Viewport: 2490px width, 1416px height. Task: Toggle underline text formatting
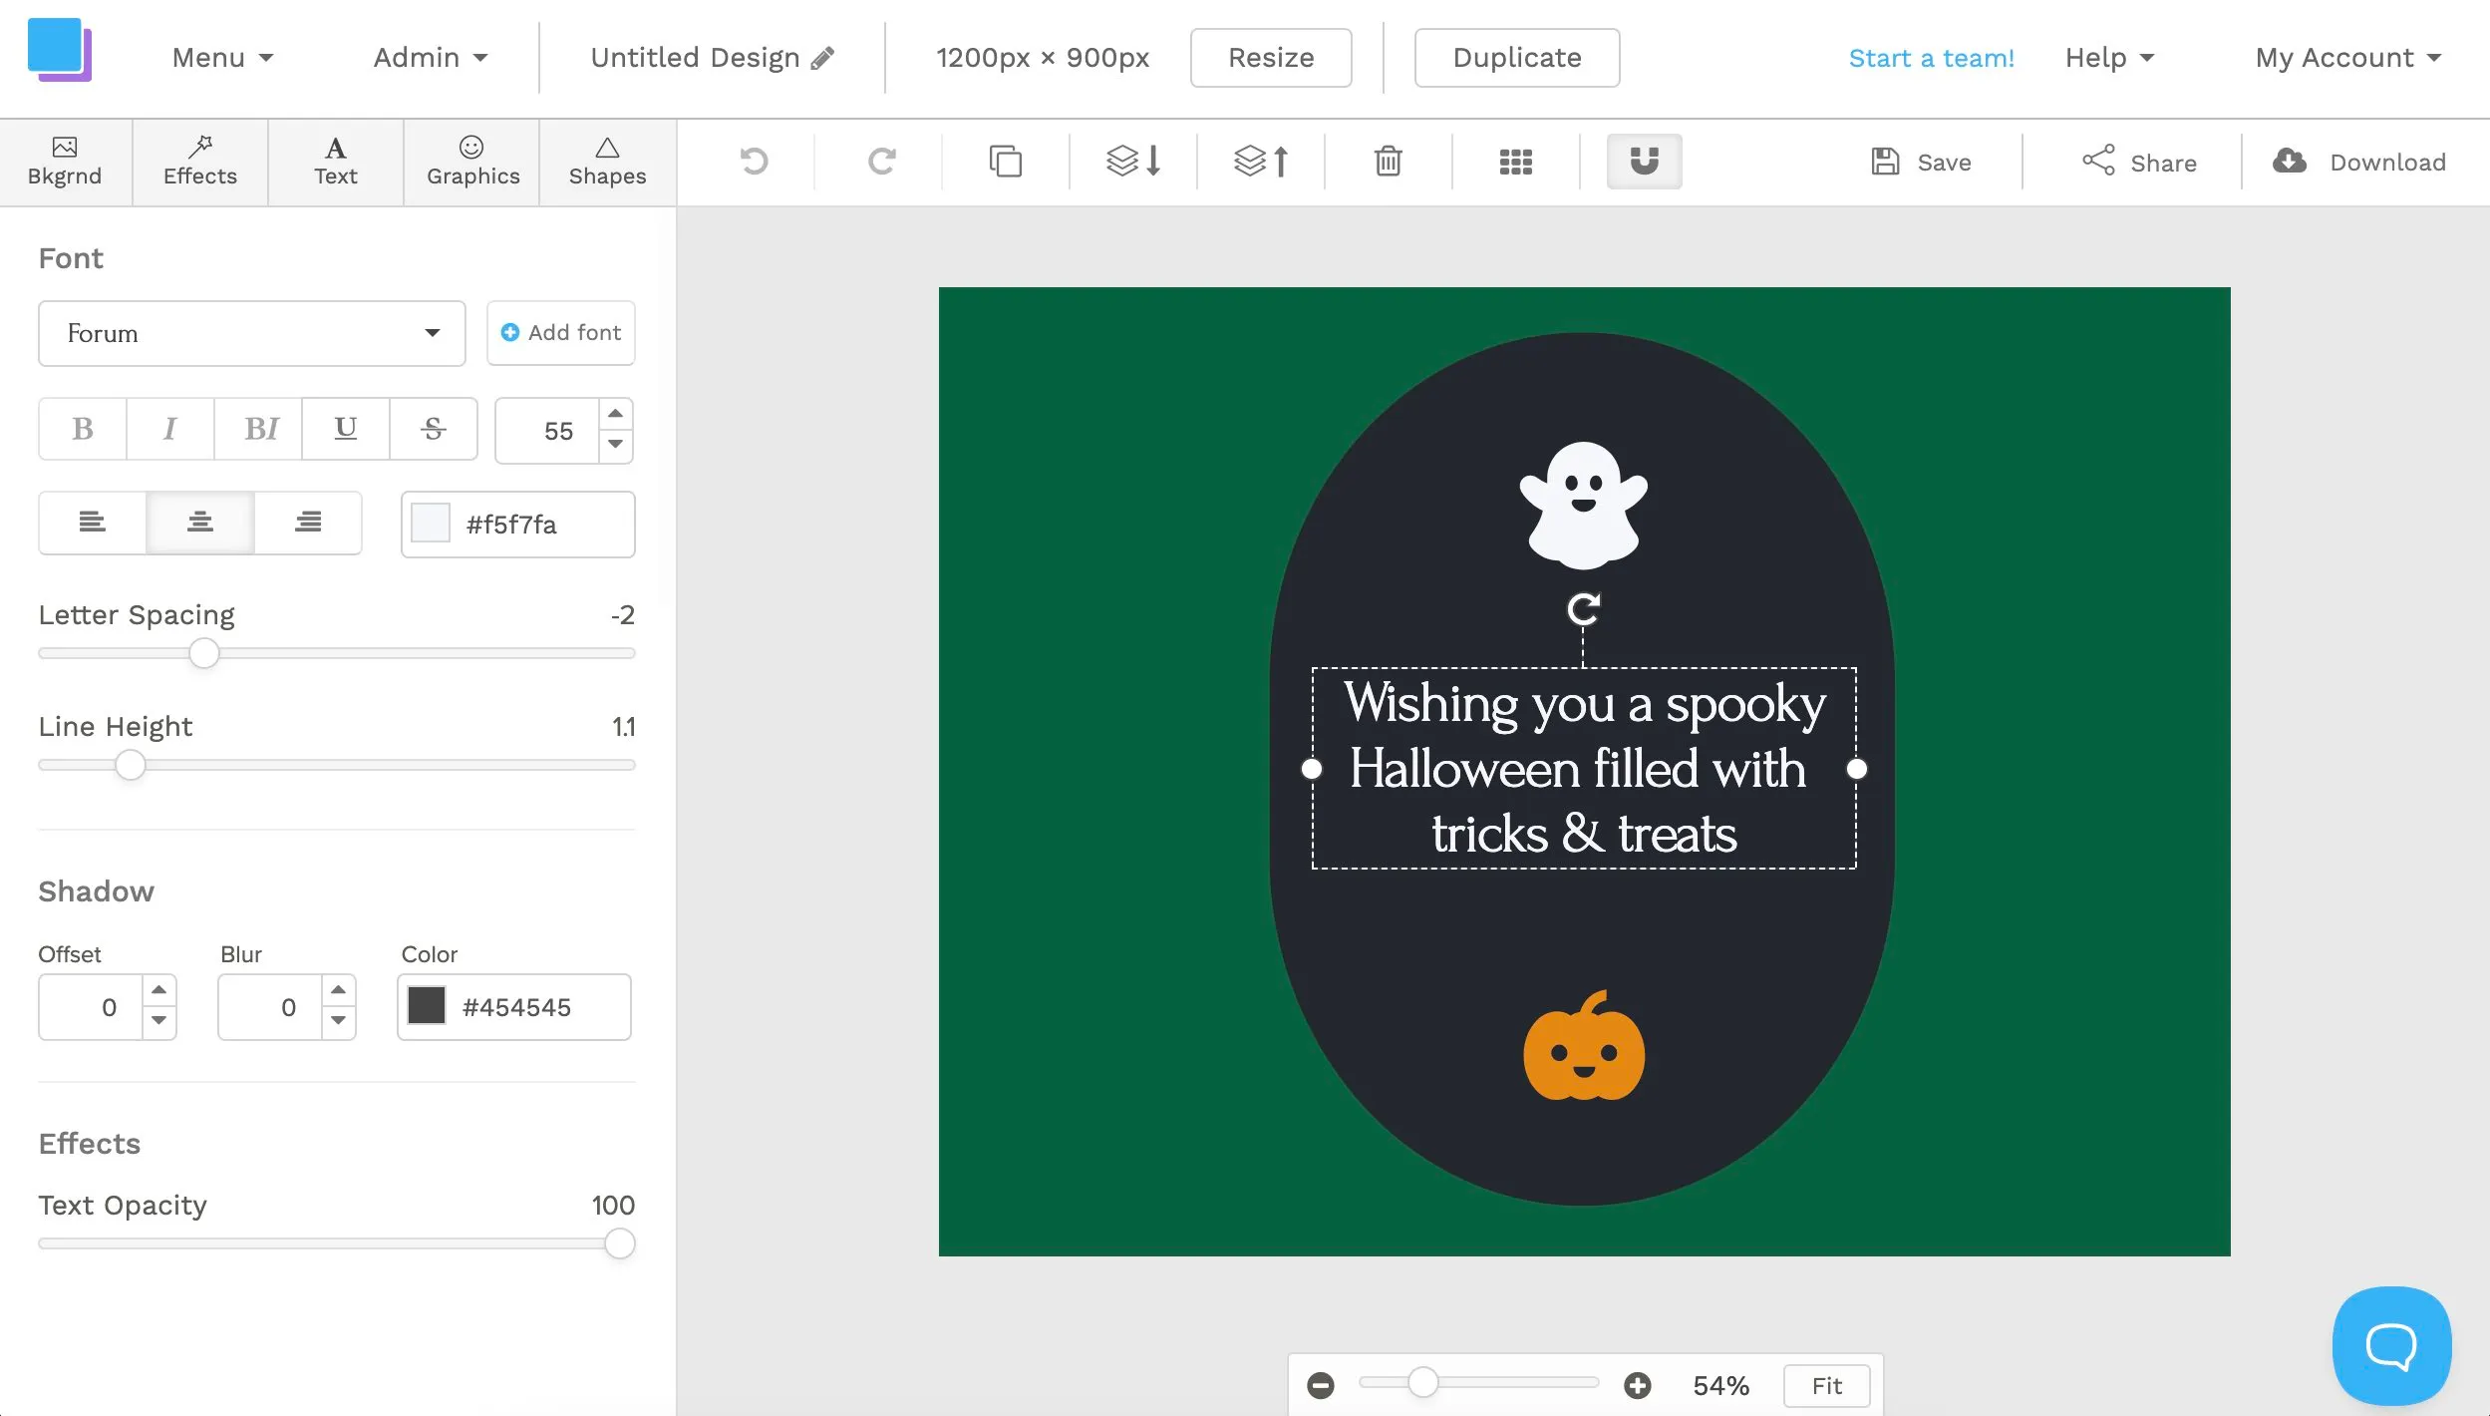coord(345,429)
